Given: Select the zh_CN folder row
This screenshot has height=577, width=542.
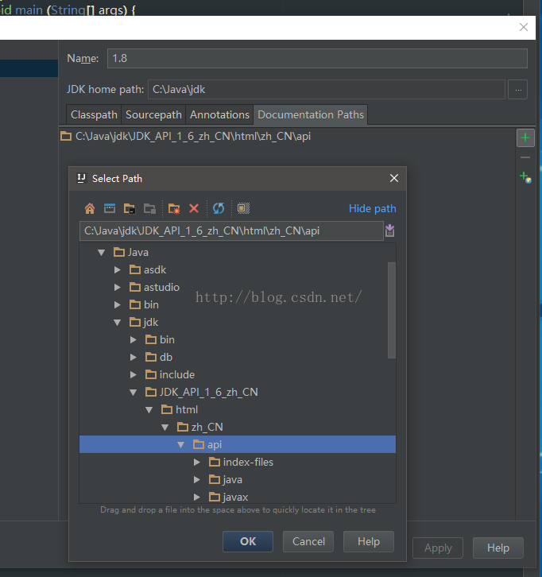Looking at the screenshot, I should [x=238, y=428].
